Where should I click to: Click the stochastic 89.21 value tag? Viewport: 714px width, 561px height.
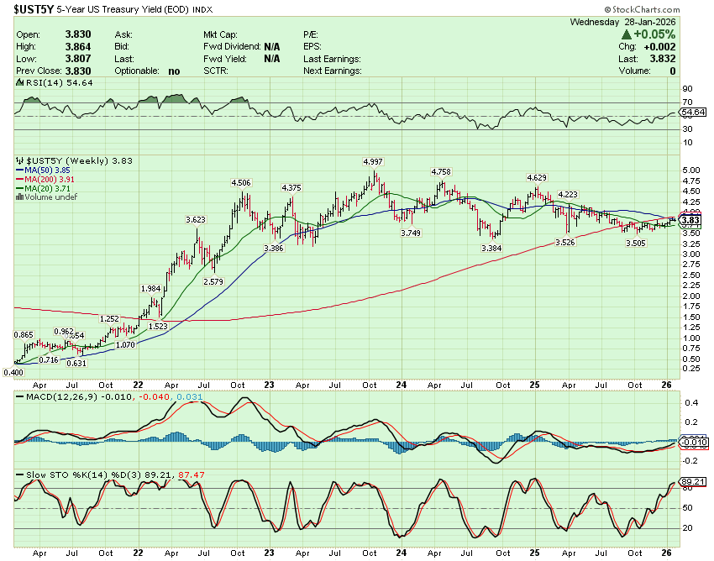click(x=692, y=483)
